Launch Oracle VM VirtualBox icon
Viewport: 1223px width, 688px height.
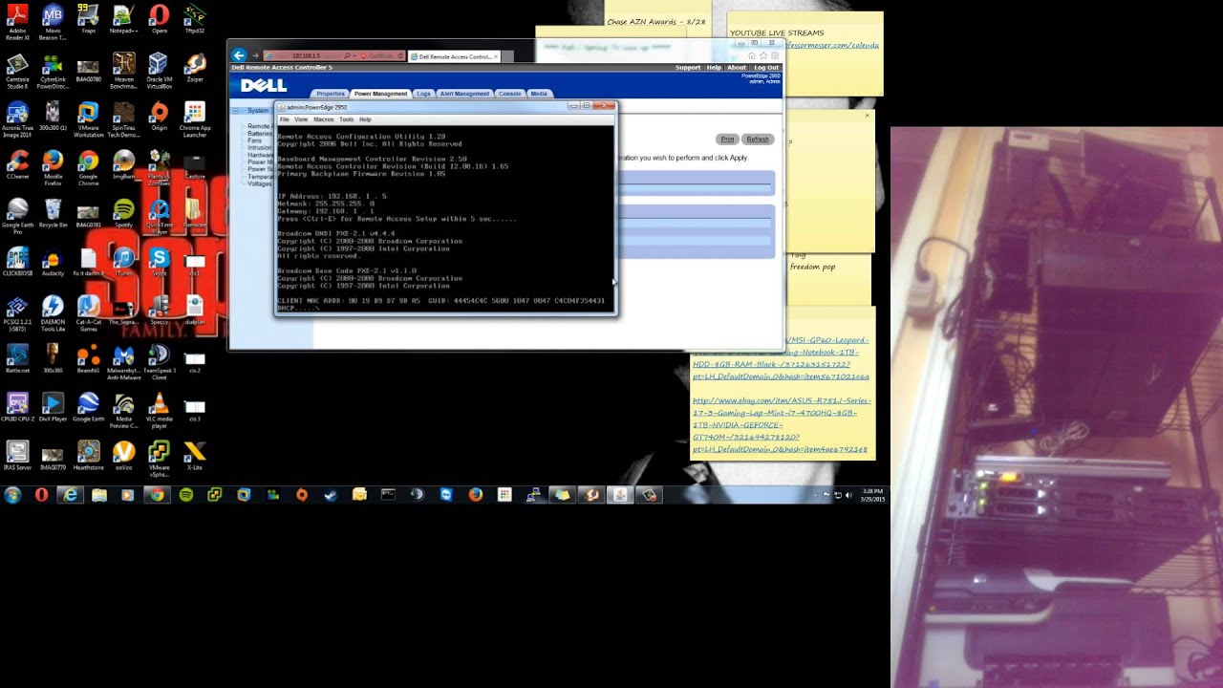pyautogui.click(x=159, y=72)
